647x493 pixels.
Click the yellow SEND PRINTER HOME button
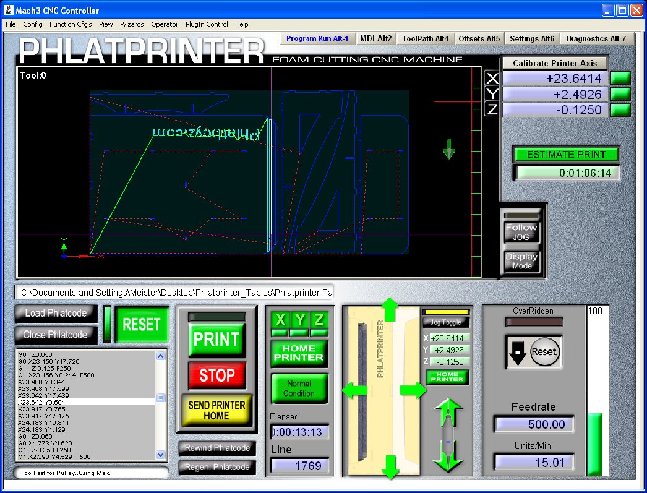point(216,410)
